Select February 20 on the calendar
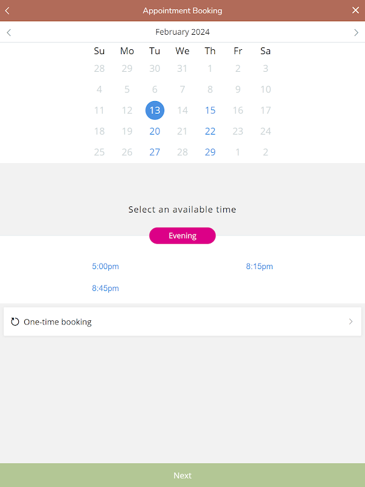The height and width of the screenshot is (487, 365). [x=155, y=131]
